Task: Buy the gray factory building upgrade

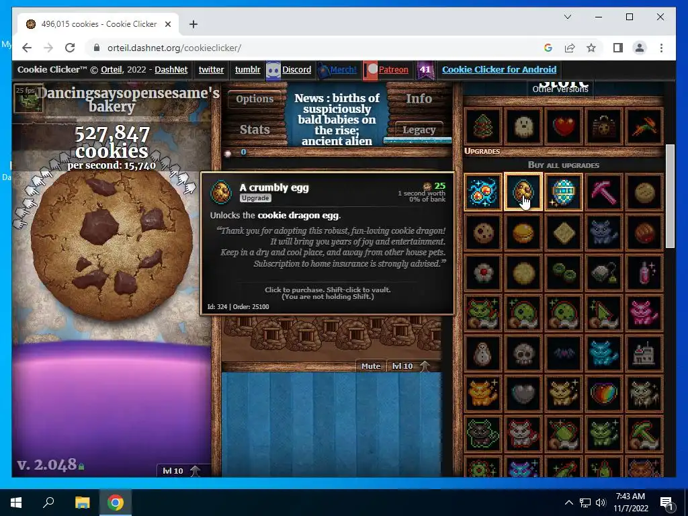Action: point(644,353)
